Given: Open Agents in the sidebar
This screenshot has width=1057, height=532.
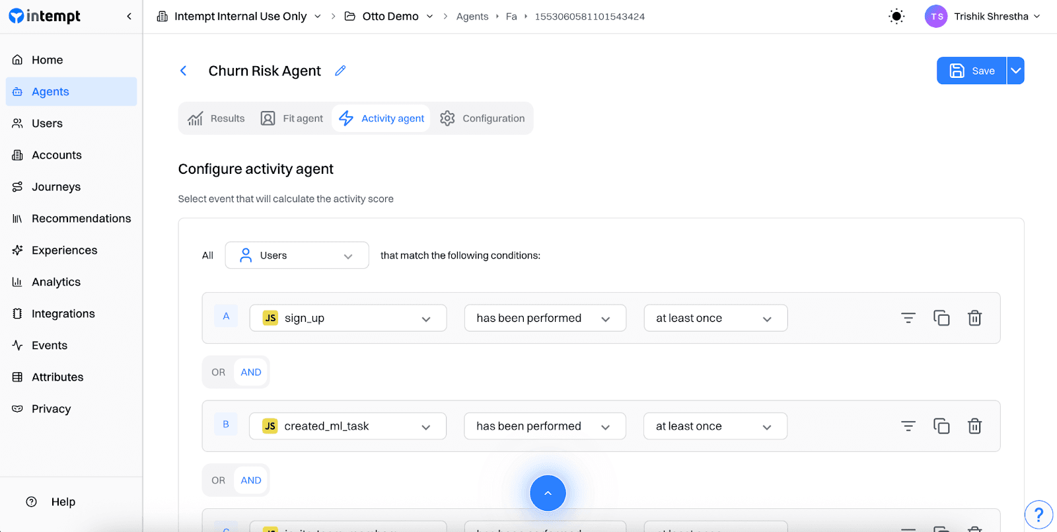Looking at the screenshot, I should click(71, 92).
